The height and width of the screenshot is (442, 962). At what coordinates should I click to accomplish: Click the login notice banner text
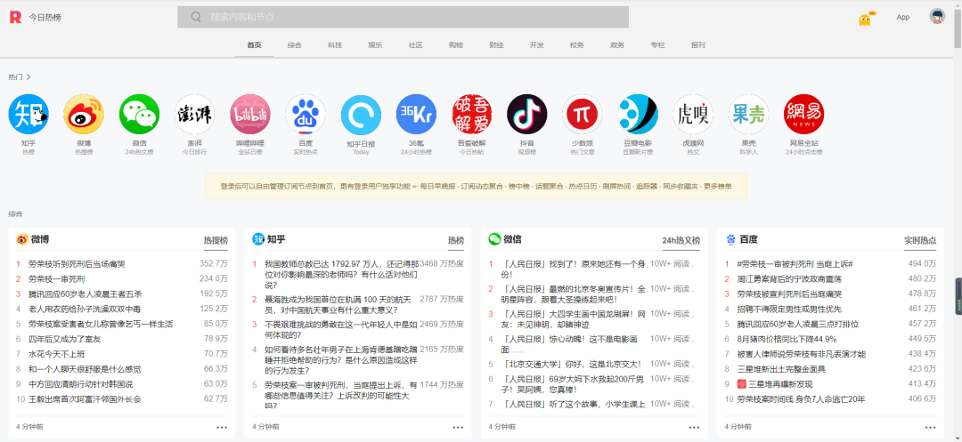(476, 186)
